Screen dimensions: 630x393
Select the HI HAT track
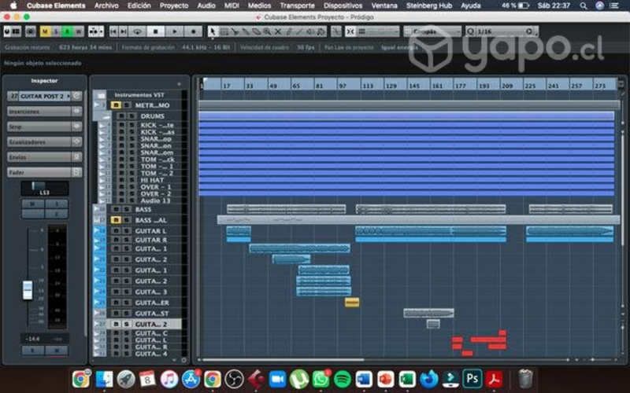coord(154,180)
